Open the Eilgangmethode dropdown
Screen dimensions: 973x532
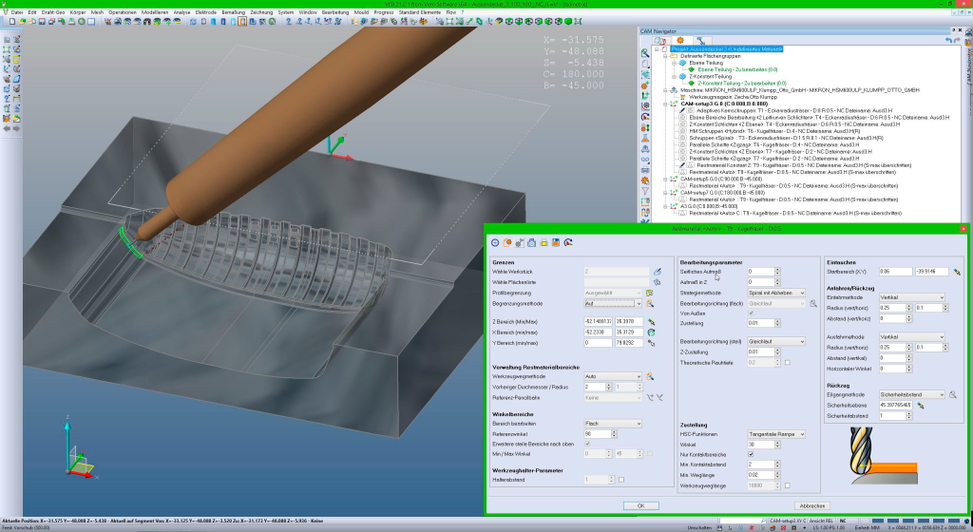click(x=911, y=394)
